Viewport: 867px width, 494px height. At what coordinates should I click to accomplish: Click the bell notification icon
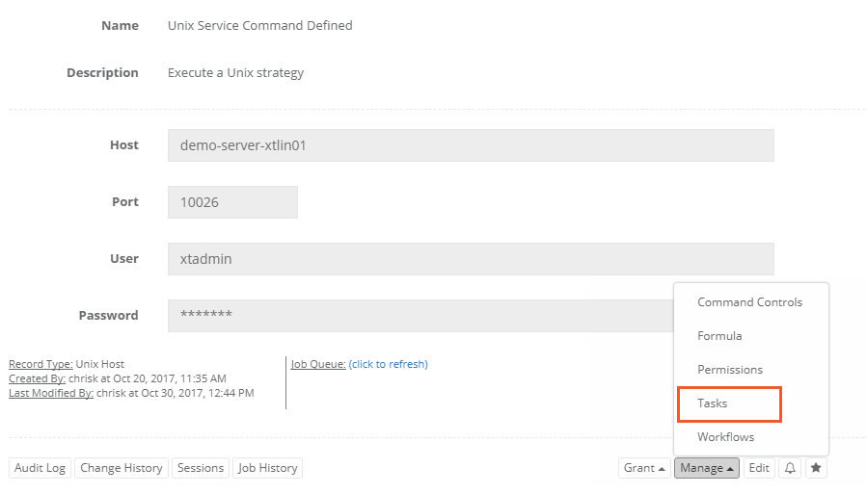[x=790, y=468]
